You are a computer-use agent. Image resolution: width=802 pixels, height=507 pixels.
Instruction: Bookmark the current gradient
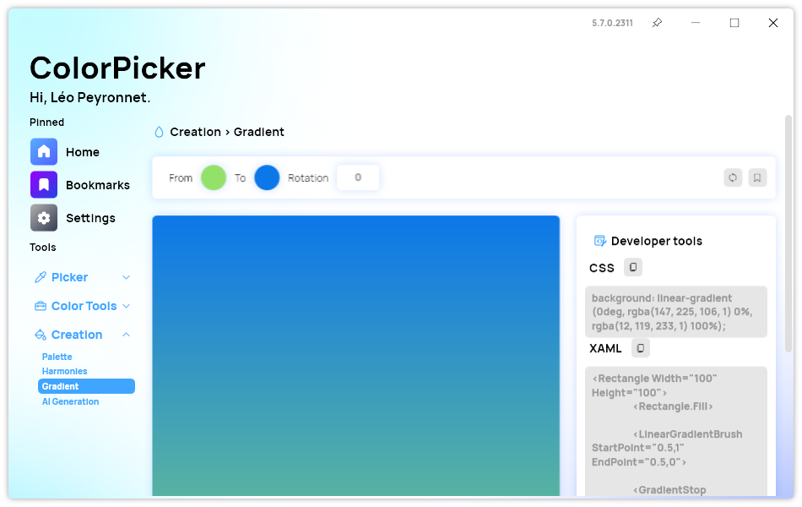coord(757,177)
